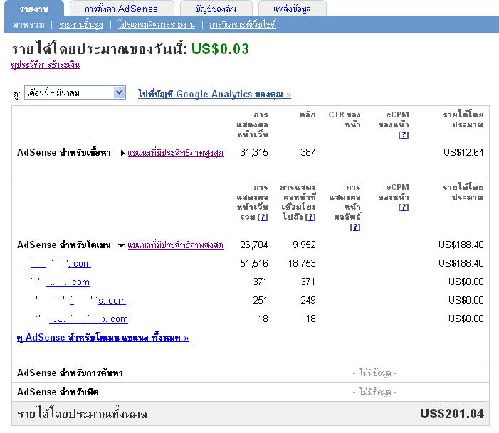499x433 pixels.
Task: Open the เดือนนี้ - มีนาคม period dropdown
Action: click(x=75, y=93)
